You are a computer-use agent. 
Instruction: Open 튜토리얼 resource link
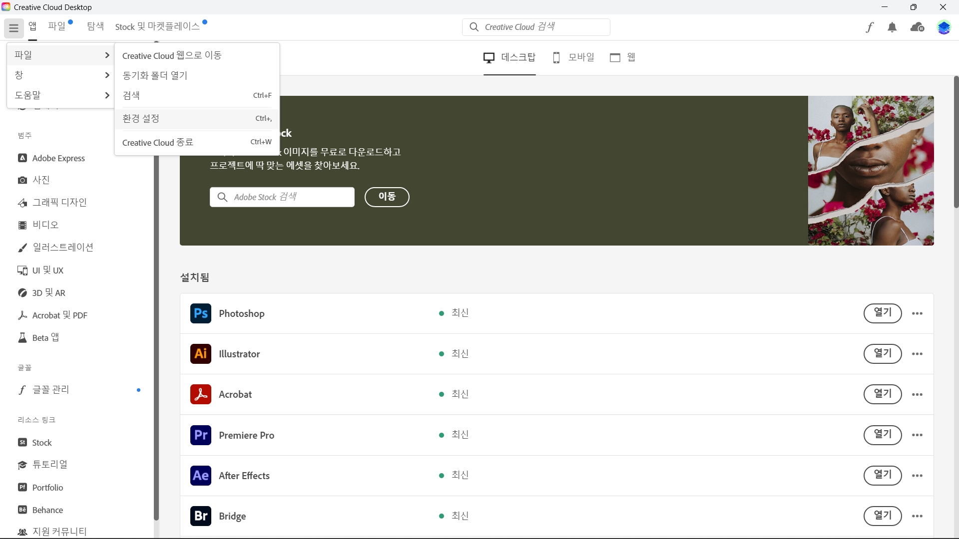(x=42, y=465)
